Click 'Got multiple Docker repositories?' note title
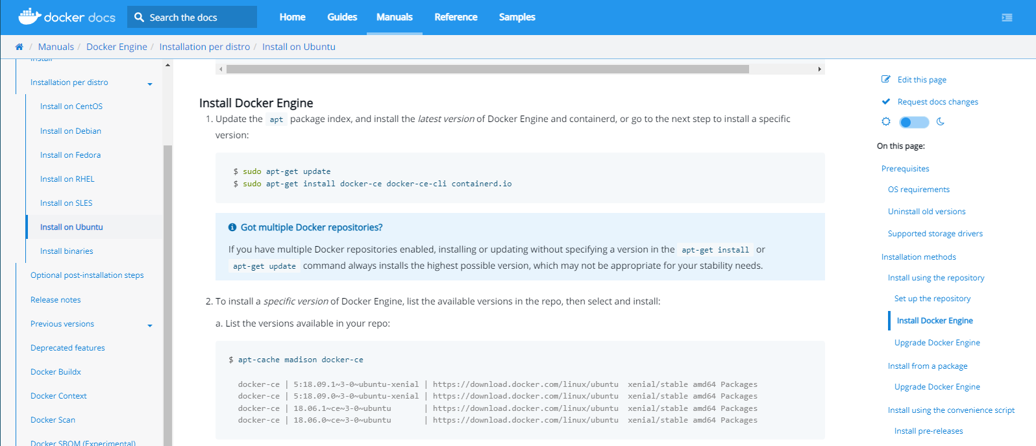The width and height of the screenshot is (1036, 446). (x=312, y=227)
